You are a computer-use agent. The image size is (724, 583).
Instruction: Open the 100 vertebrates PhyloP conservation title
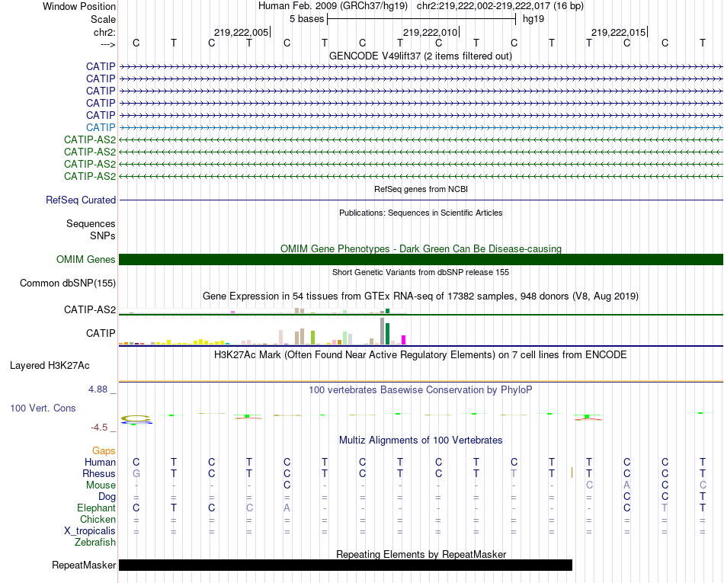(x=420, y=389)
